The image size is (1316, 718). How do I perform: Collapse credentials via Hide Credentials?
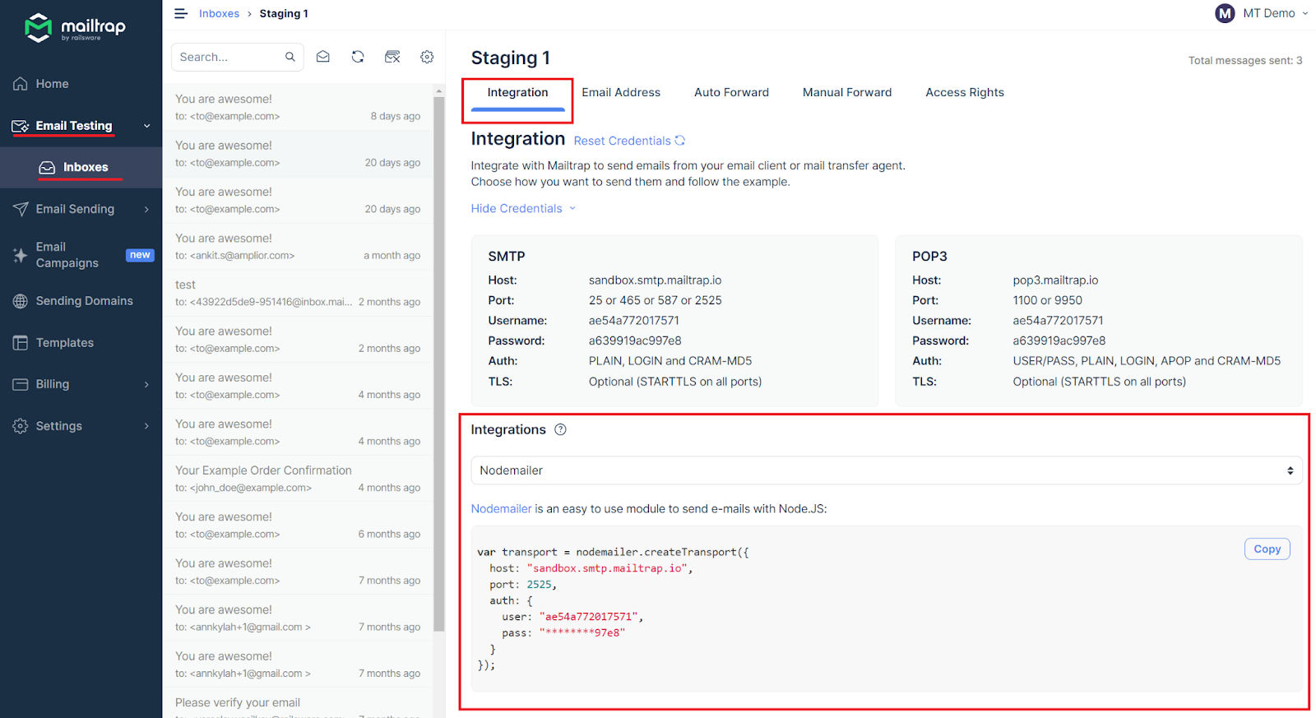point(523,209)
